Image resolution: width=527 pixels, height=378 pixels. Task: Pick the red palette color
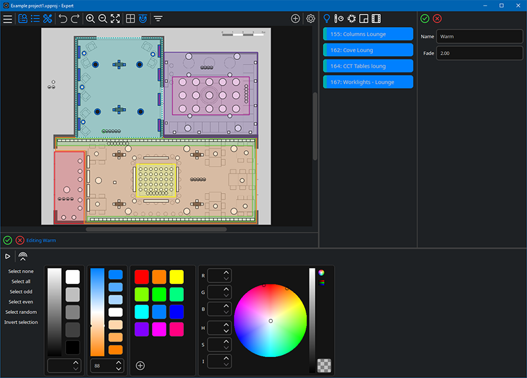[x=142, y=277]
